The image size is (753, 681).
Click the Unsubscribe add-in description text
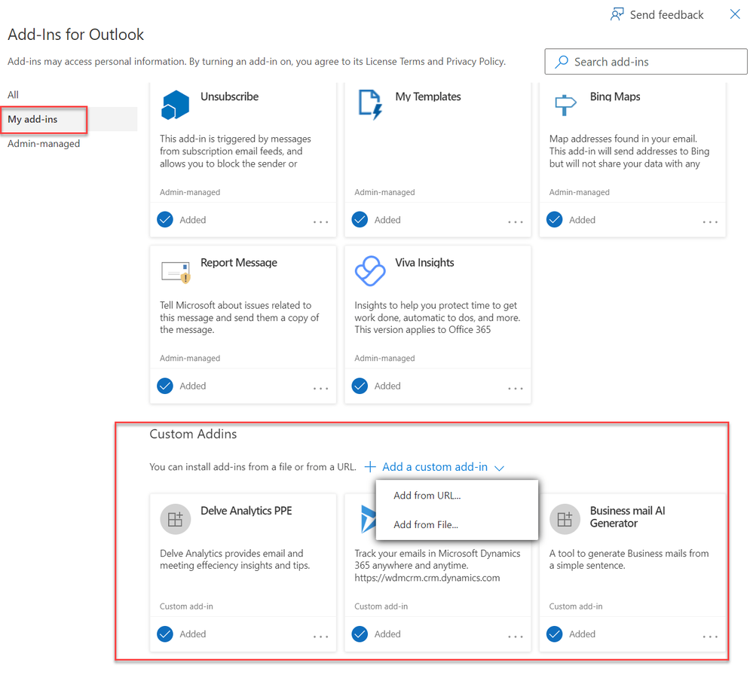[x=235, y=151]
